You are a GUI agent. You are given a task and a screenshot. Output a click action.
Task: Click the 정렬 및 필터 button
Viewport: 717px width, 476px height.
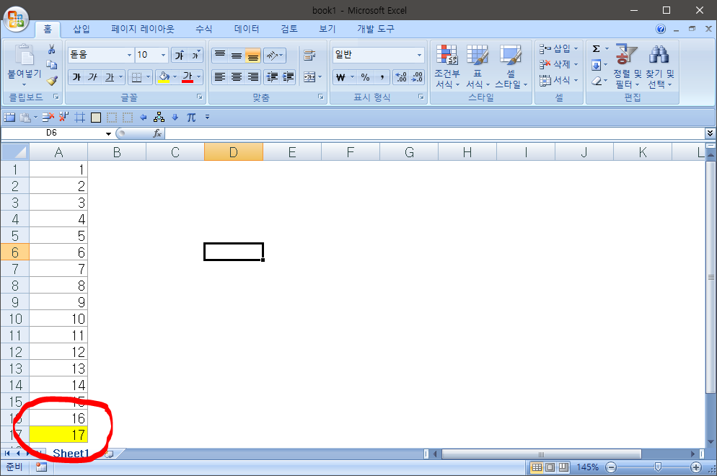pos(628,67)
